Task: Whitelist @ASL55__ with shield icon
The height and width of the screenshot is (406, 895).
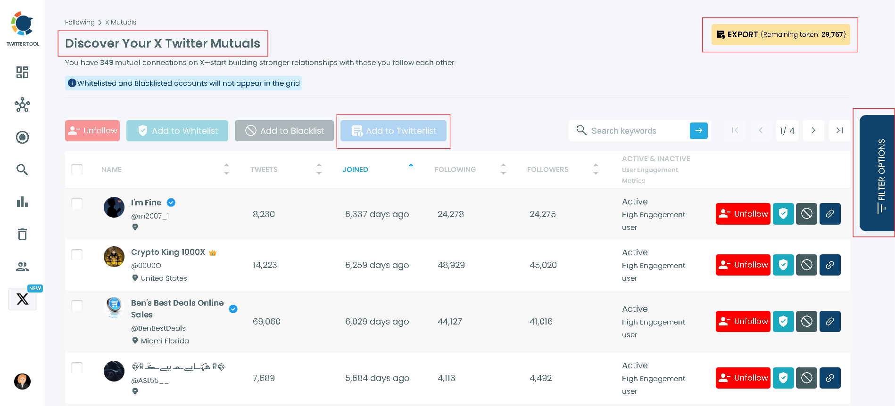Action: pyautogui.click(x=783, y=378)
